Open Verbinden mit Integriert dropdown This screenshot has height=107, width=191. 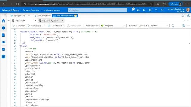[113, 26]
